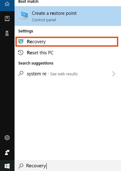
Task: Focus the search box containing Recovery
Action: pos(68,166)
